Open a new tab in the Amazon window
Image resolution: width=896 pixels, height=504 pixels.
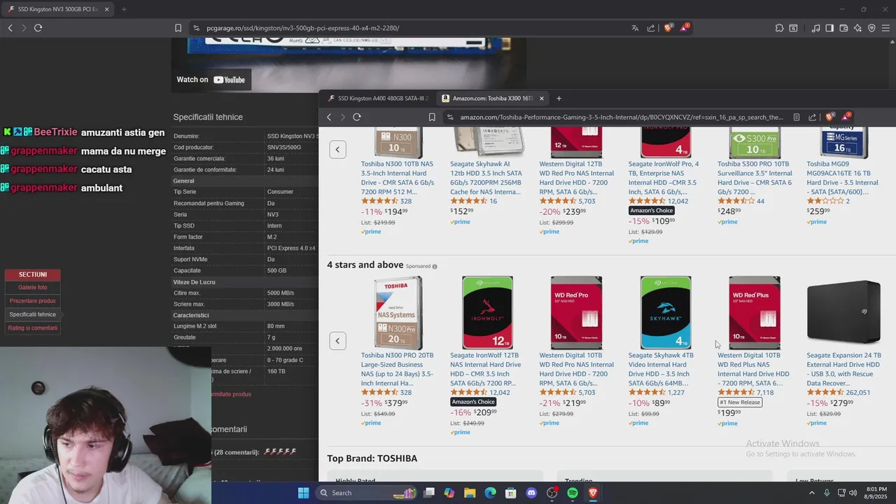click(x=559, y=98)
